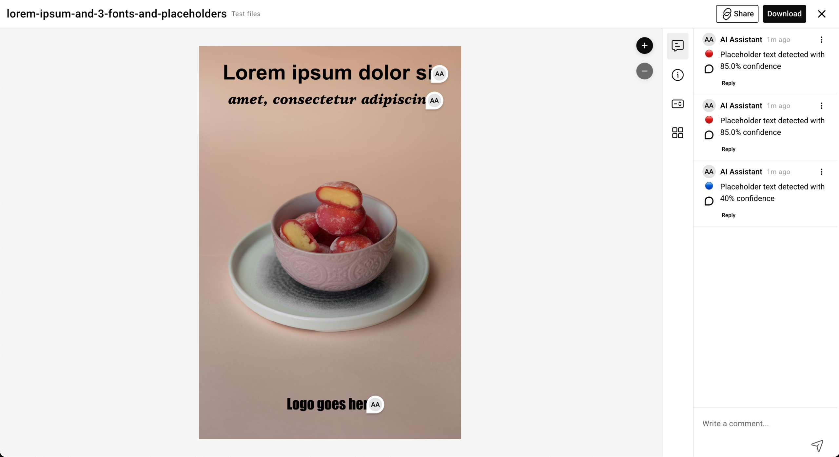The width and height of the screenshot is (839, 457).
Task: Open the options menu of the first comment
Action: [821, 40]
